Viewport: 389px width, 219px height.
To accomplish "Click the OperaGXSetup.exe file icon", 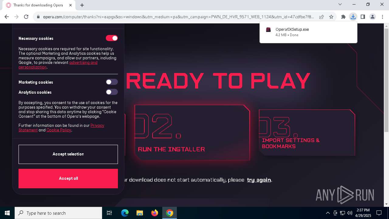I will (x=268, y=30).
